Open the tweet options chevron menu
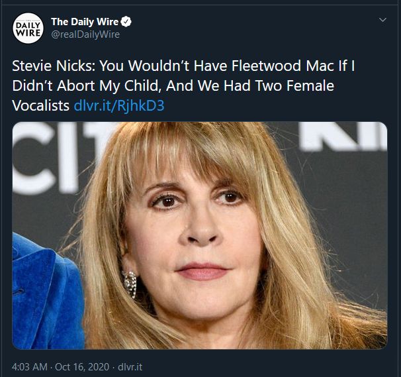Viewport: 401px width, 377px height. pyautogui.click(x=381, y=21)
